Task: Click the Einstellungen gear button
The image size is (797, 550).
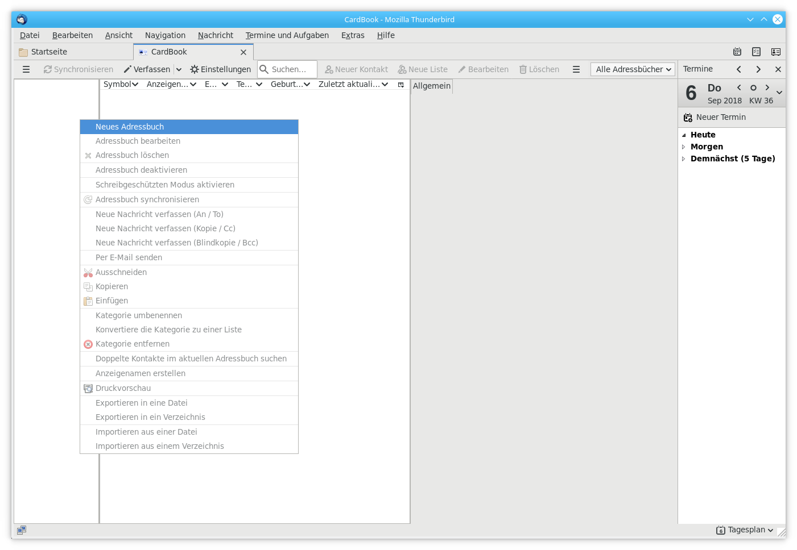Action: point(220,69)
